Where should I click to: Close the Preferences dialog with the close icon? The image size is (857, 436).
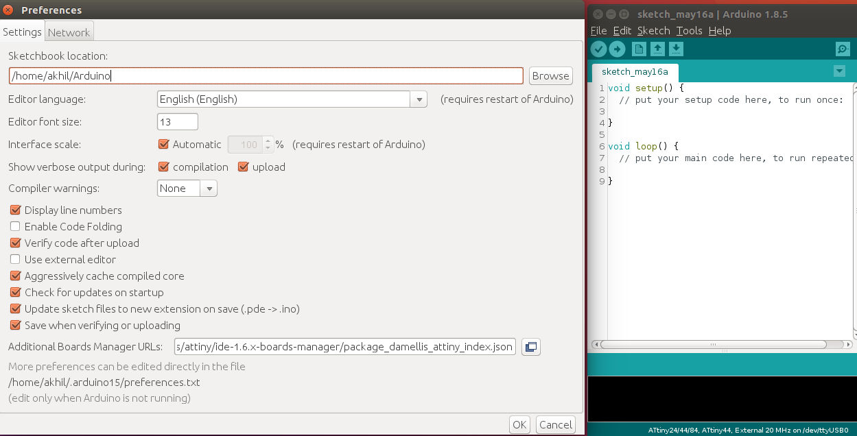(x=8, y=10)
